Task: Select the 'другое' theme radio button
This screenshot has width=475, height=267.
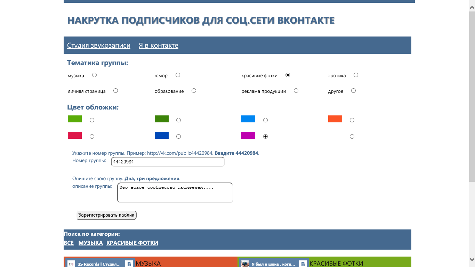Action: (x=353, y=91)
